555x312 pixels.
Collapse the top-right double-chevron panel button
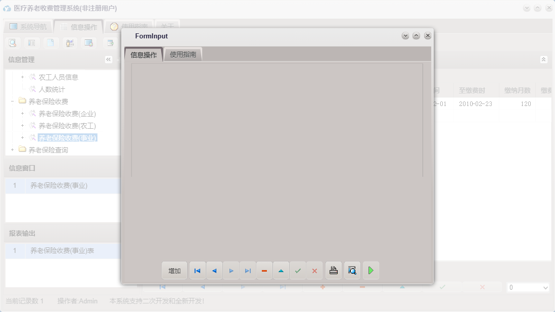544,60
